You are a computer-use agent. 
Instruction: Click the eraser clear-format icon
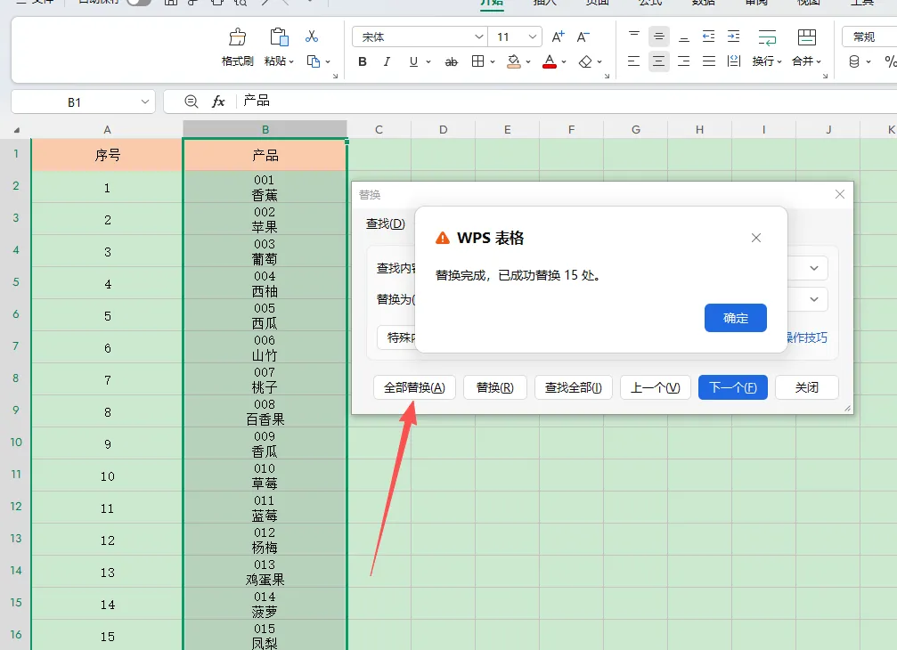(585, 61)
